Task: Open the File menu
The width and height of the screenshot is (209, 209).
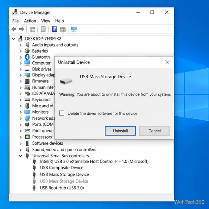Action: (x=16, y=21)
